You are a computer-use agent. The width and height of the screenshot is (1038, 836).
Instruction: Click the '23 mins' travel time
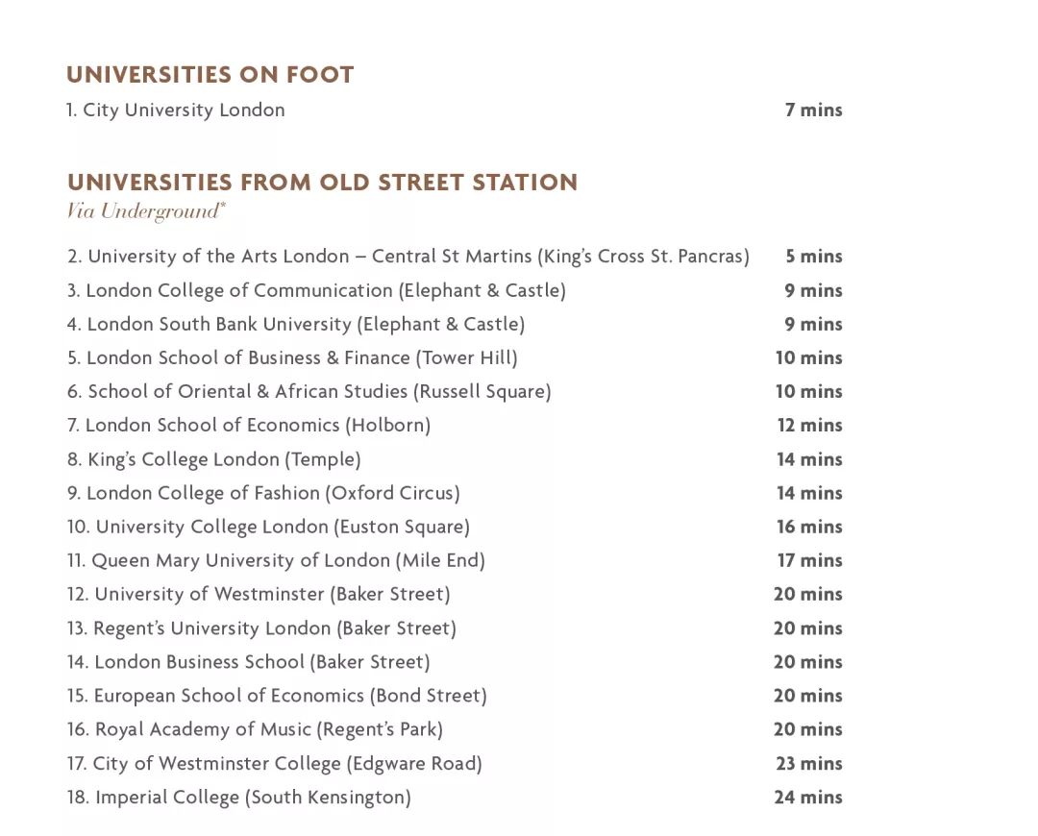point(809,764)
